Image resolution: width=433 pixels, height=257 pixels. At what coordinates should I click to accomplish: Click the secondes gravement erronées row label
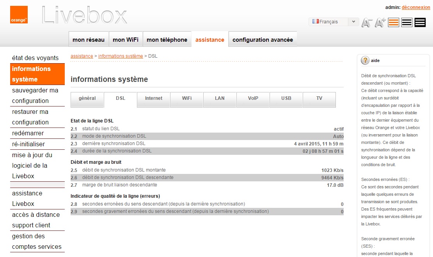pyautogui.click(x=176, y=211)
